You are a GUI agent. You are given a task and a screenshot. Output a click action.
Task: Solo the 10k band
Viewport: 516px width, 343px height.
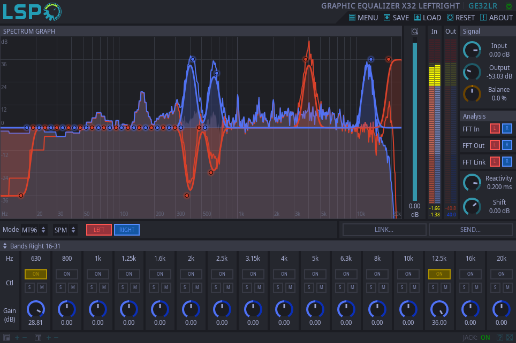tap(402, 287)
